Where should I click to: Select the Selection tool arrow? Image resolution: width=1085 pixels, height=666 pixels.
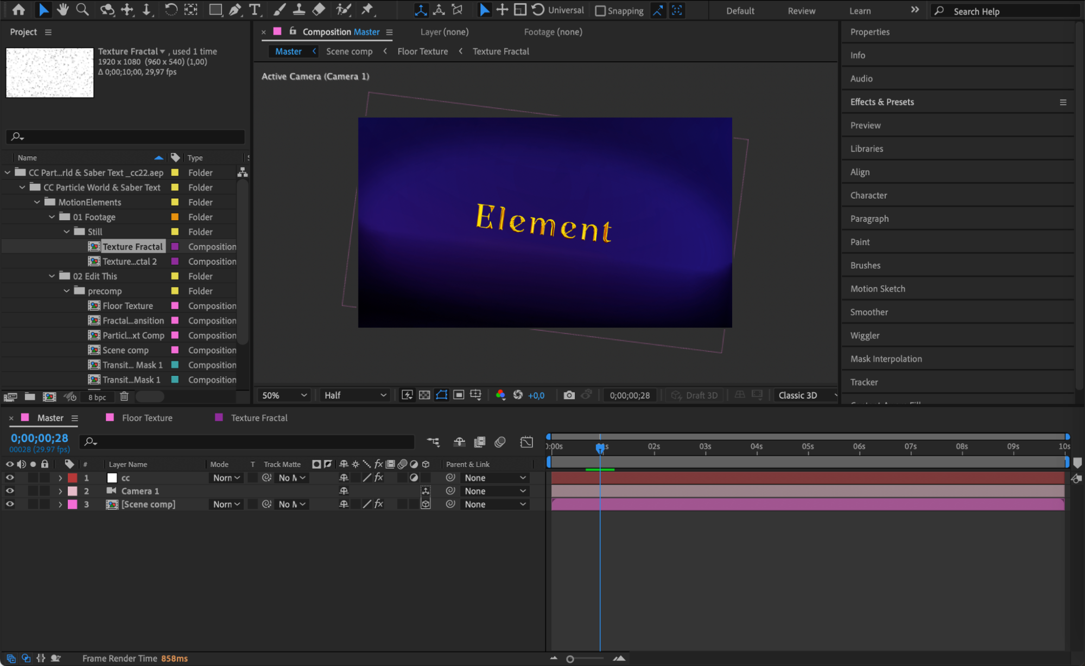coord(43,10)
